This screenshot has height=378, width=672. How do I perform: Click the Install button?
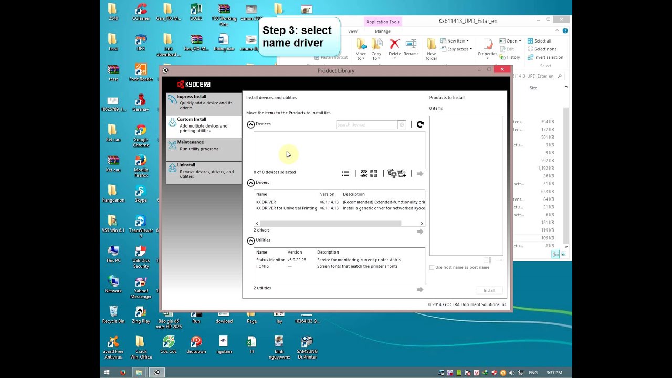click(x=489, y=290)
